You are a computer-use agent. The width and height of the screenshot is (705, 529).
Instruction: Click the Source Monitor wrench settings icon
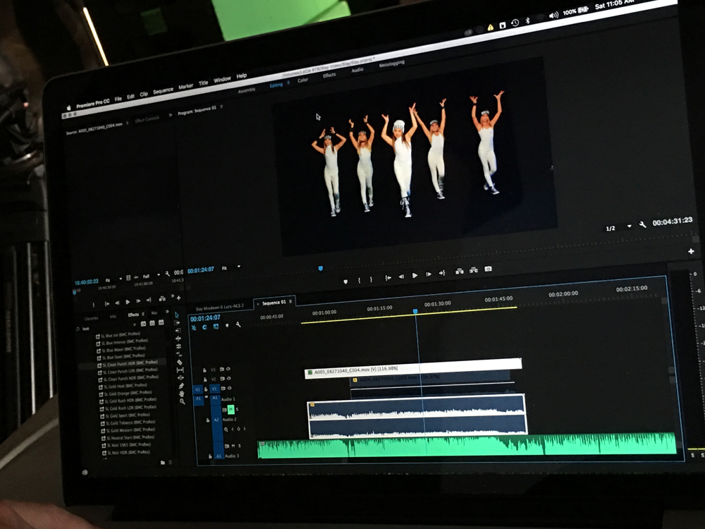click(167, 274)
